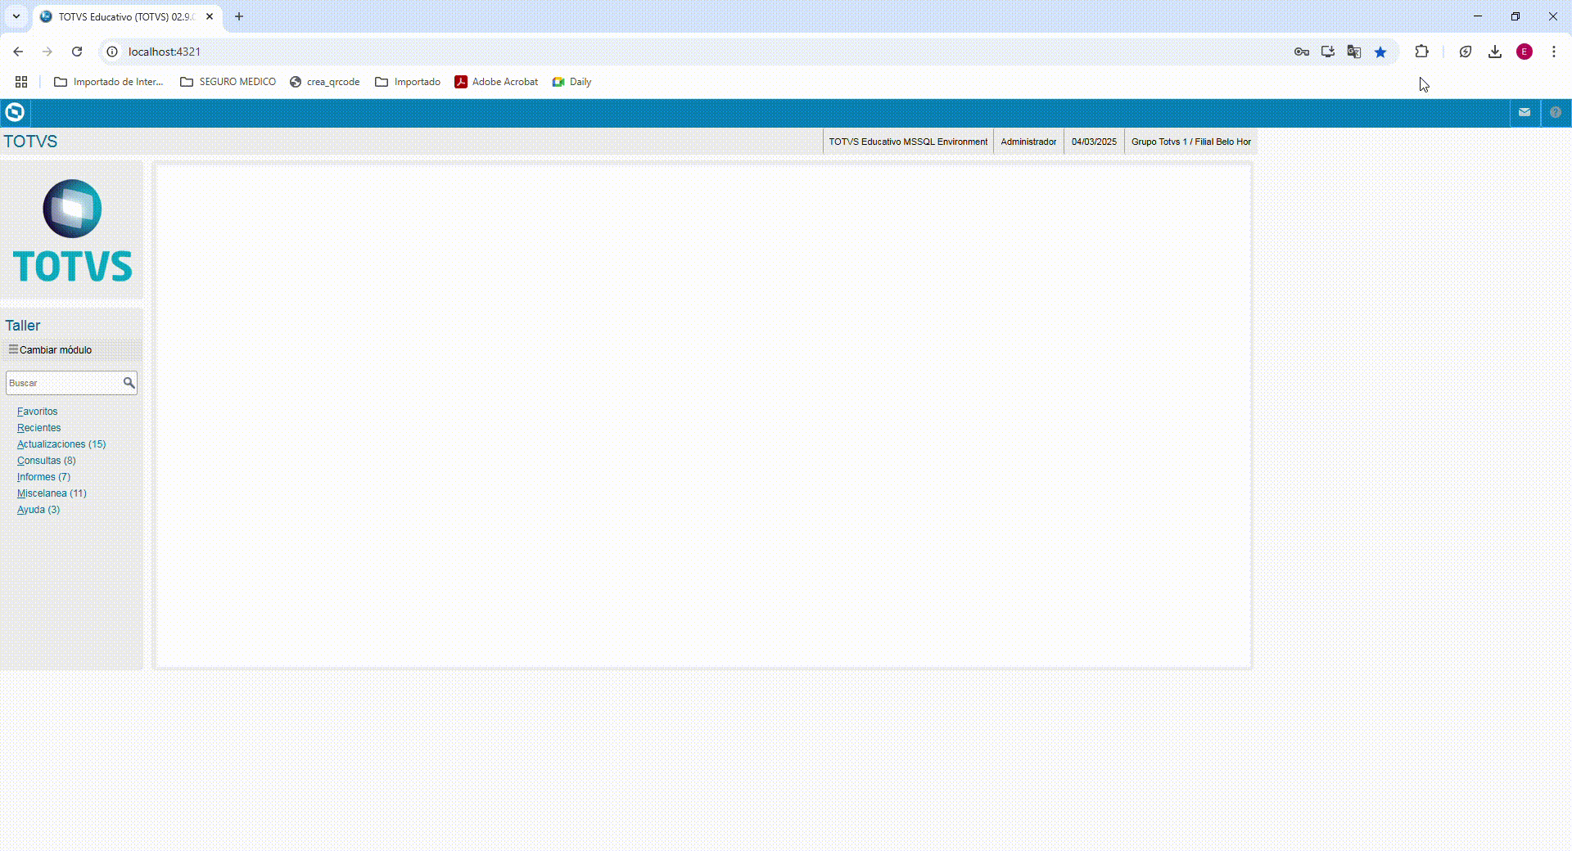Click TOTVS Educativo MSSQL Environment status

tap(908, 142)
